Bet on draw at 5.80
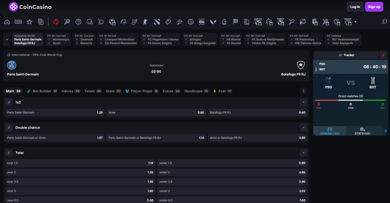Image resolution: width=390 pixels, height=203 pixels. pyautogui.click(x=156, y=113)
